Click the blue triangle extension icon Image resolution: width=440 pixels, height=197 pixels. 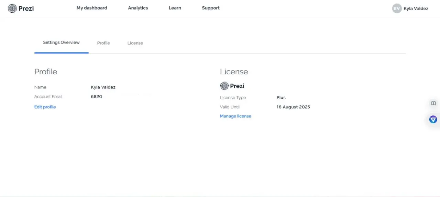pos(433,120)
